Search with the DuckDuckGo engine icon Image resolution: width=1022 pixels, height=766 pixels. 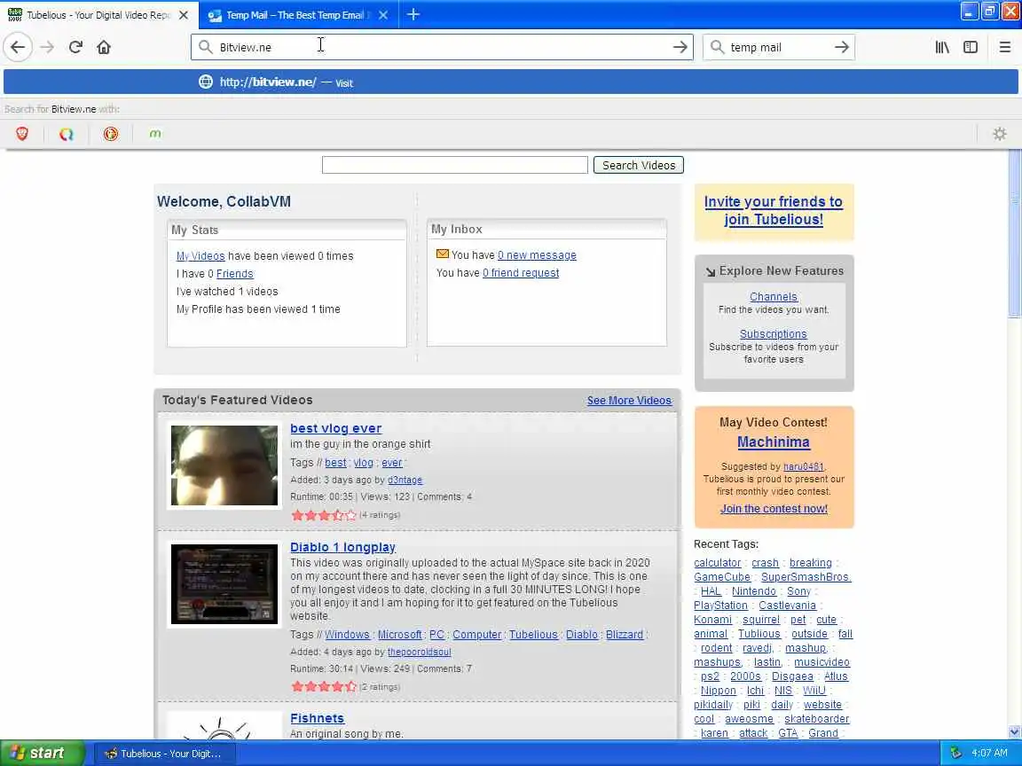[x=111, y=134]
